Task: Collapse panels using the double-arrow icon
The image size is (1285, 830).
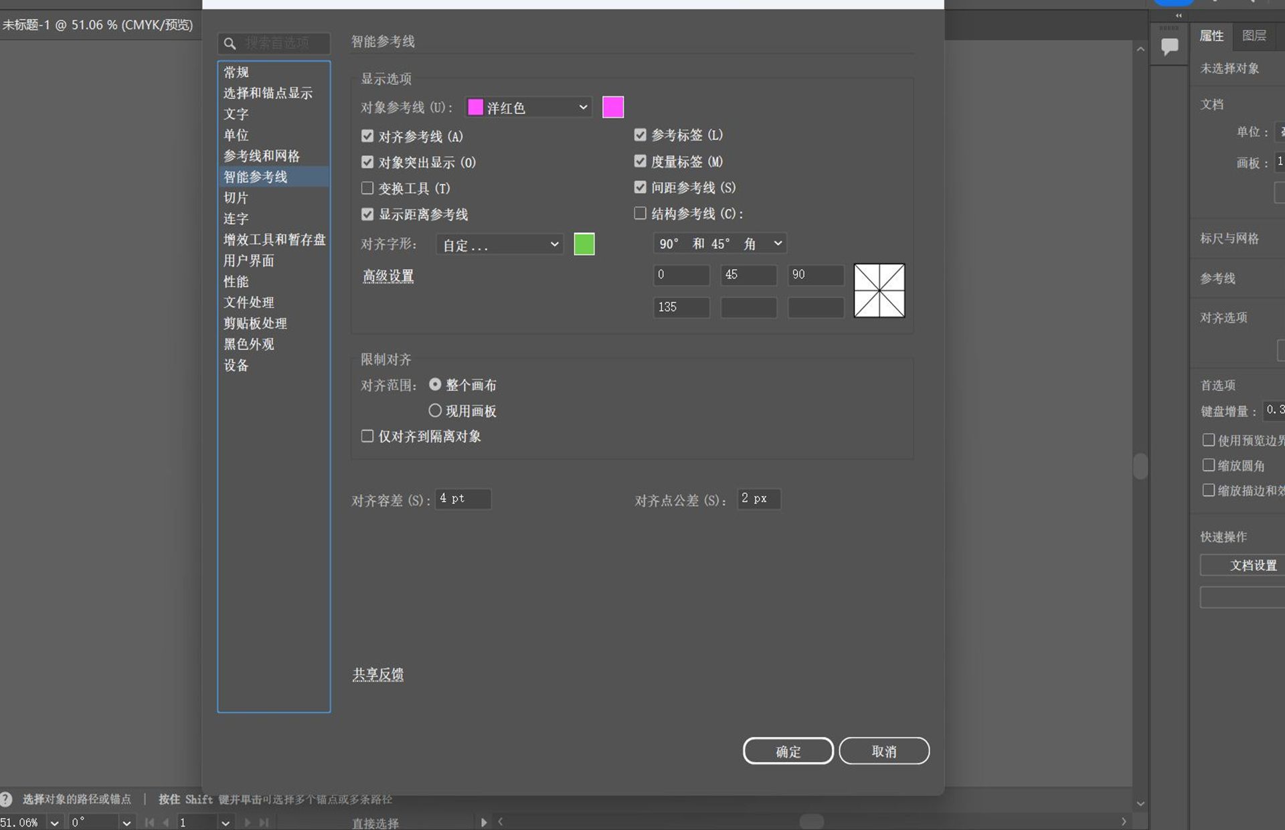Action: coord(1179,15)
